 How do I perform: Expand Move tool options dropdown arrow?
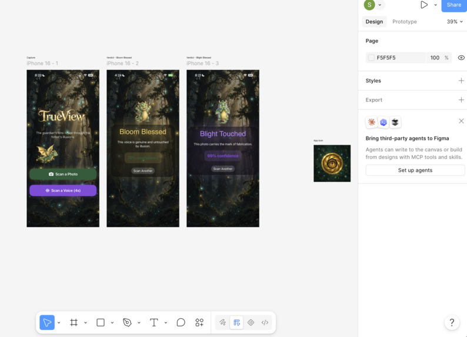59,322
